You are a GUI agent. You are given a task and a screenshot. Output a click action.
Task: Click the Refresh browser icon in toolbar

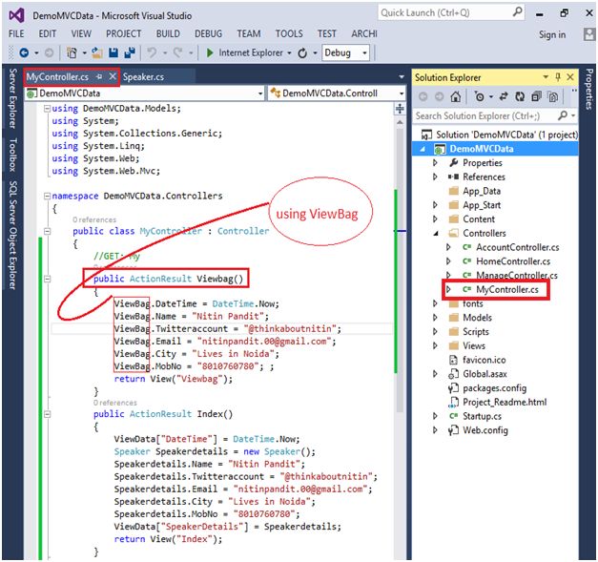tap(302, 53)
